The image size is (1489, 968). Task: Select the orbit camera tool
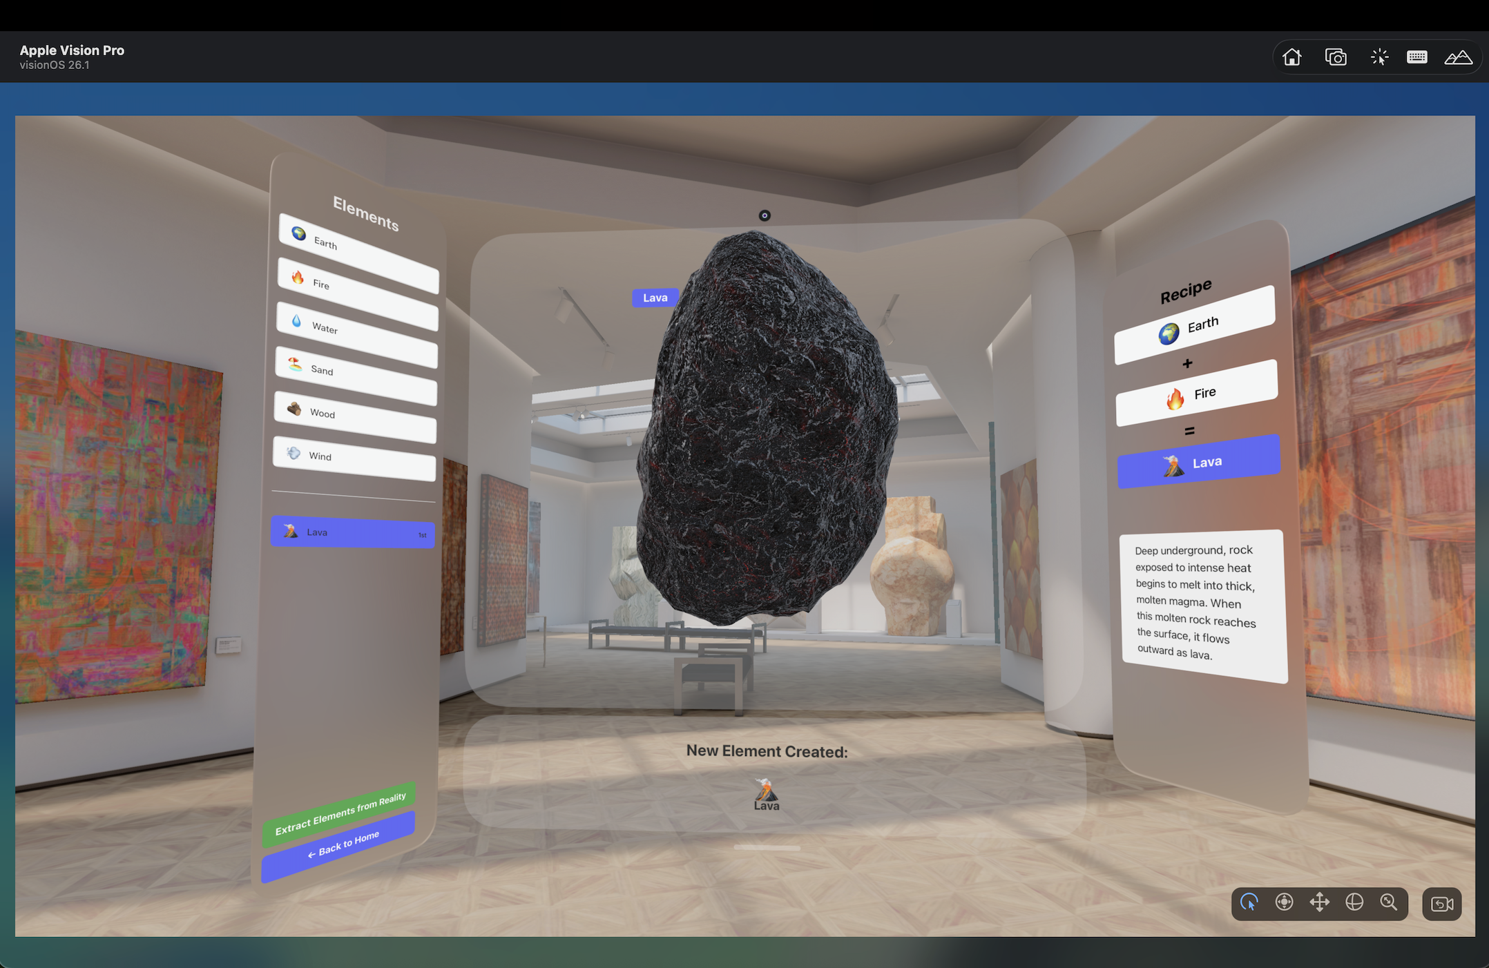(x=1354, y=903)
